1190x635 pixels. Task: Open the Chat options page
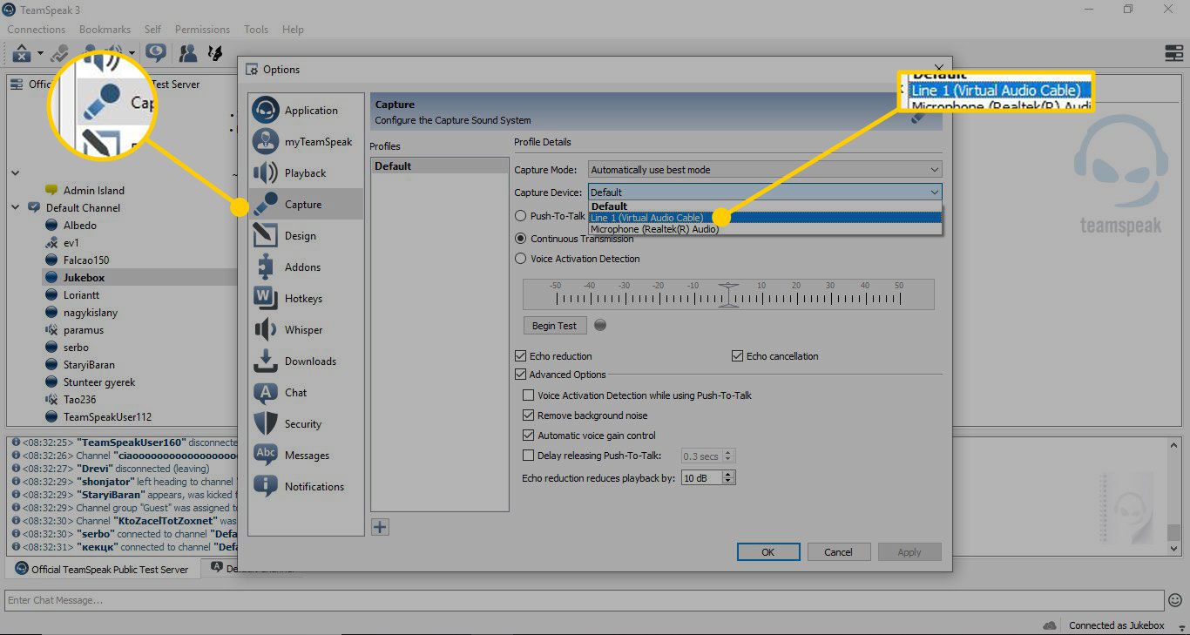click(306, 393)
